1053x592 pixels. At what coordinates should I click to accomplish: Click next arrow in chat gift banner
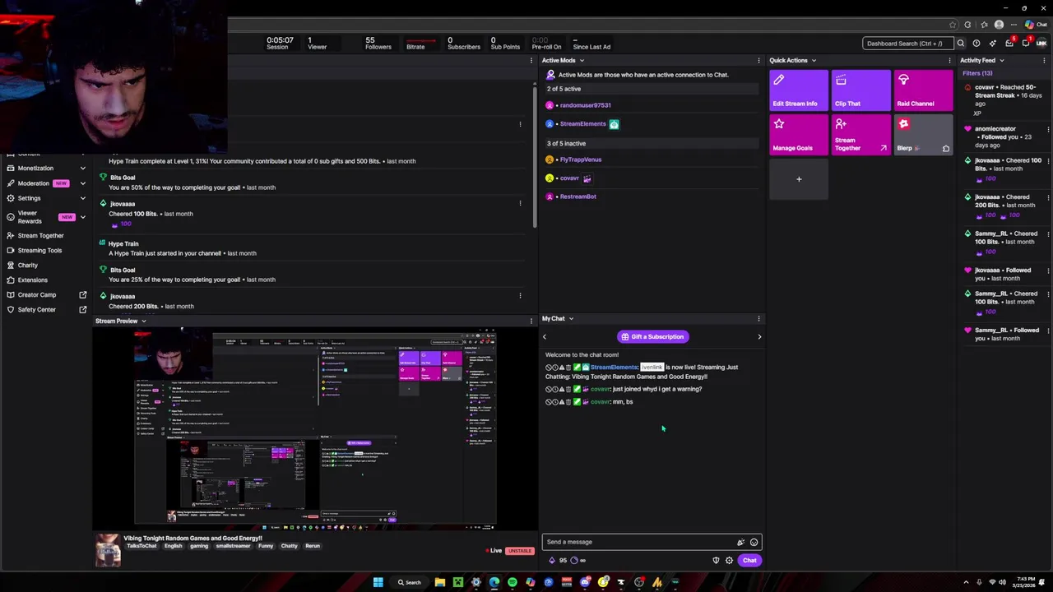[x=759, y=337]
